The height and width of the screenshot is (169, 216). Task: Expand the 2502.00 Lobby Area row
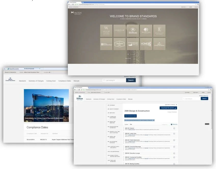coord(174,134)
